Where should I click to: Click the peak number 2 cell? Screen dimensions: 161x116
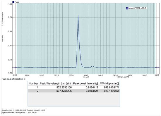point(37,91)
